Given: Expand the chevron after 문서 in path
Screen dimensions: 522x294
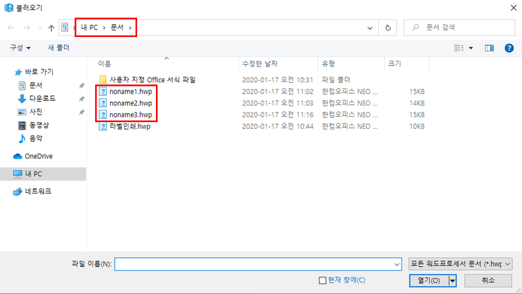Looking at the screenshot, I should 130,28.
